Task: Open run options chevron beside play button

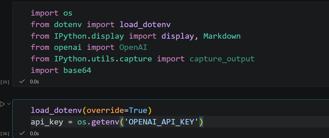Action: 9,104
